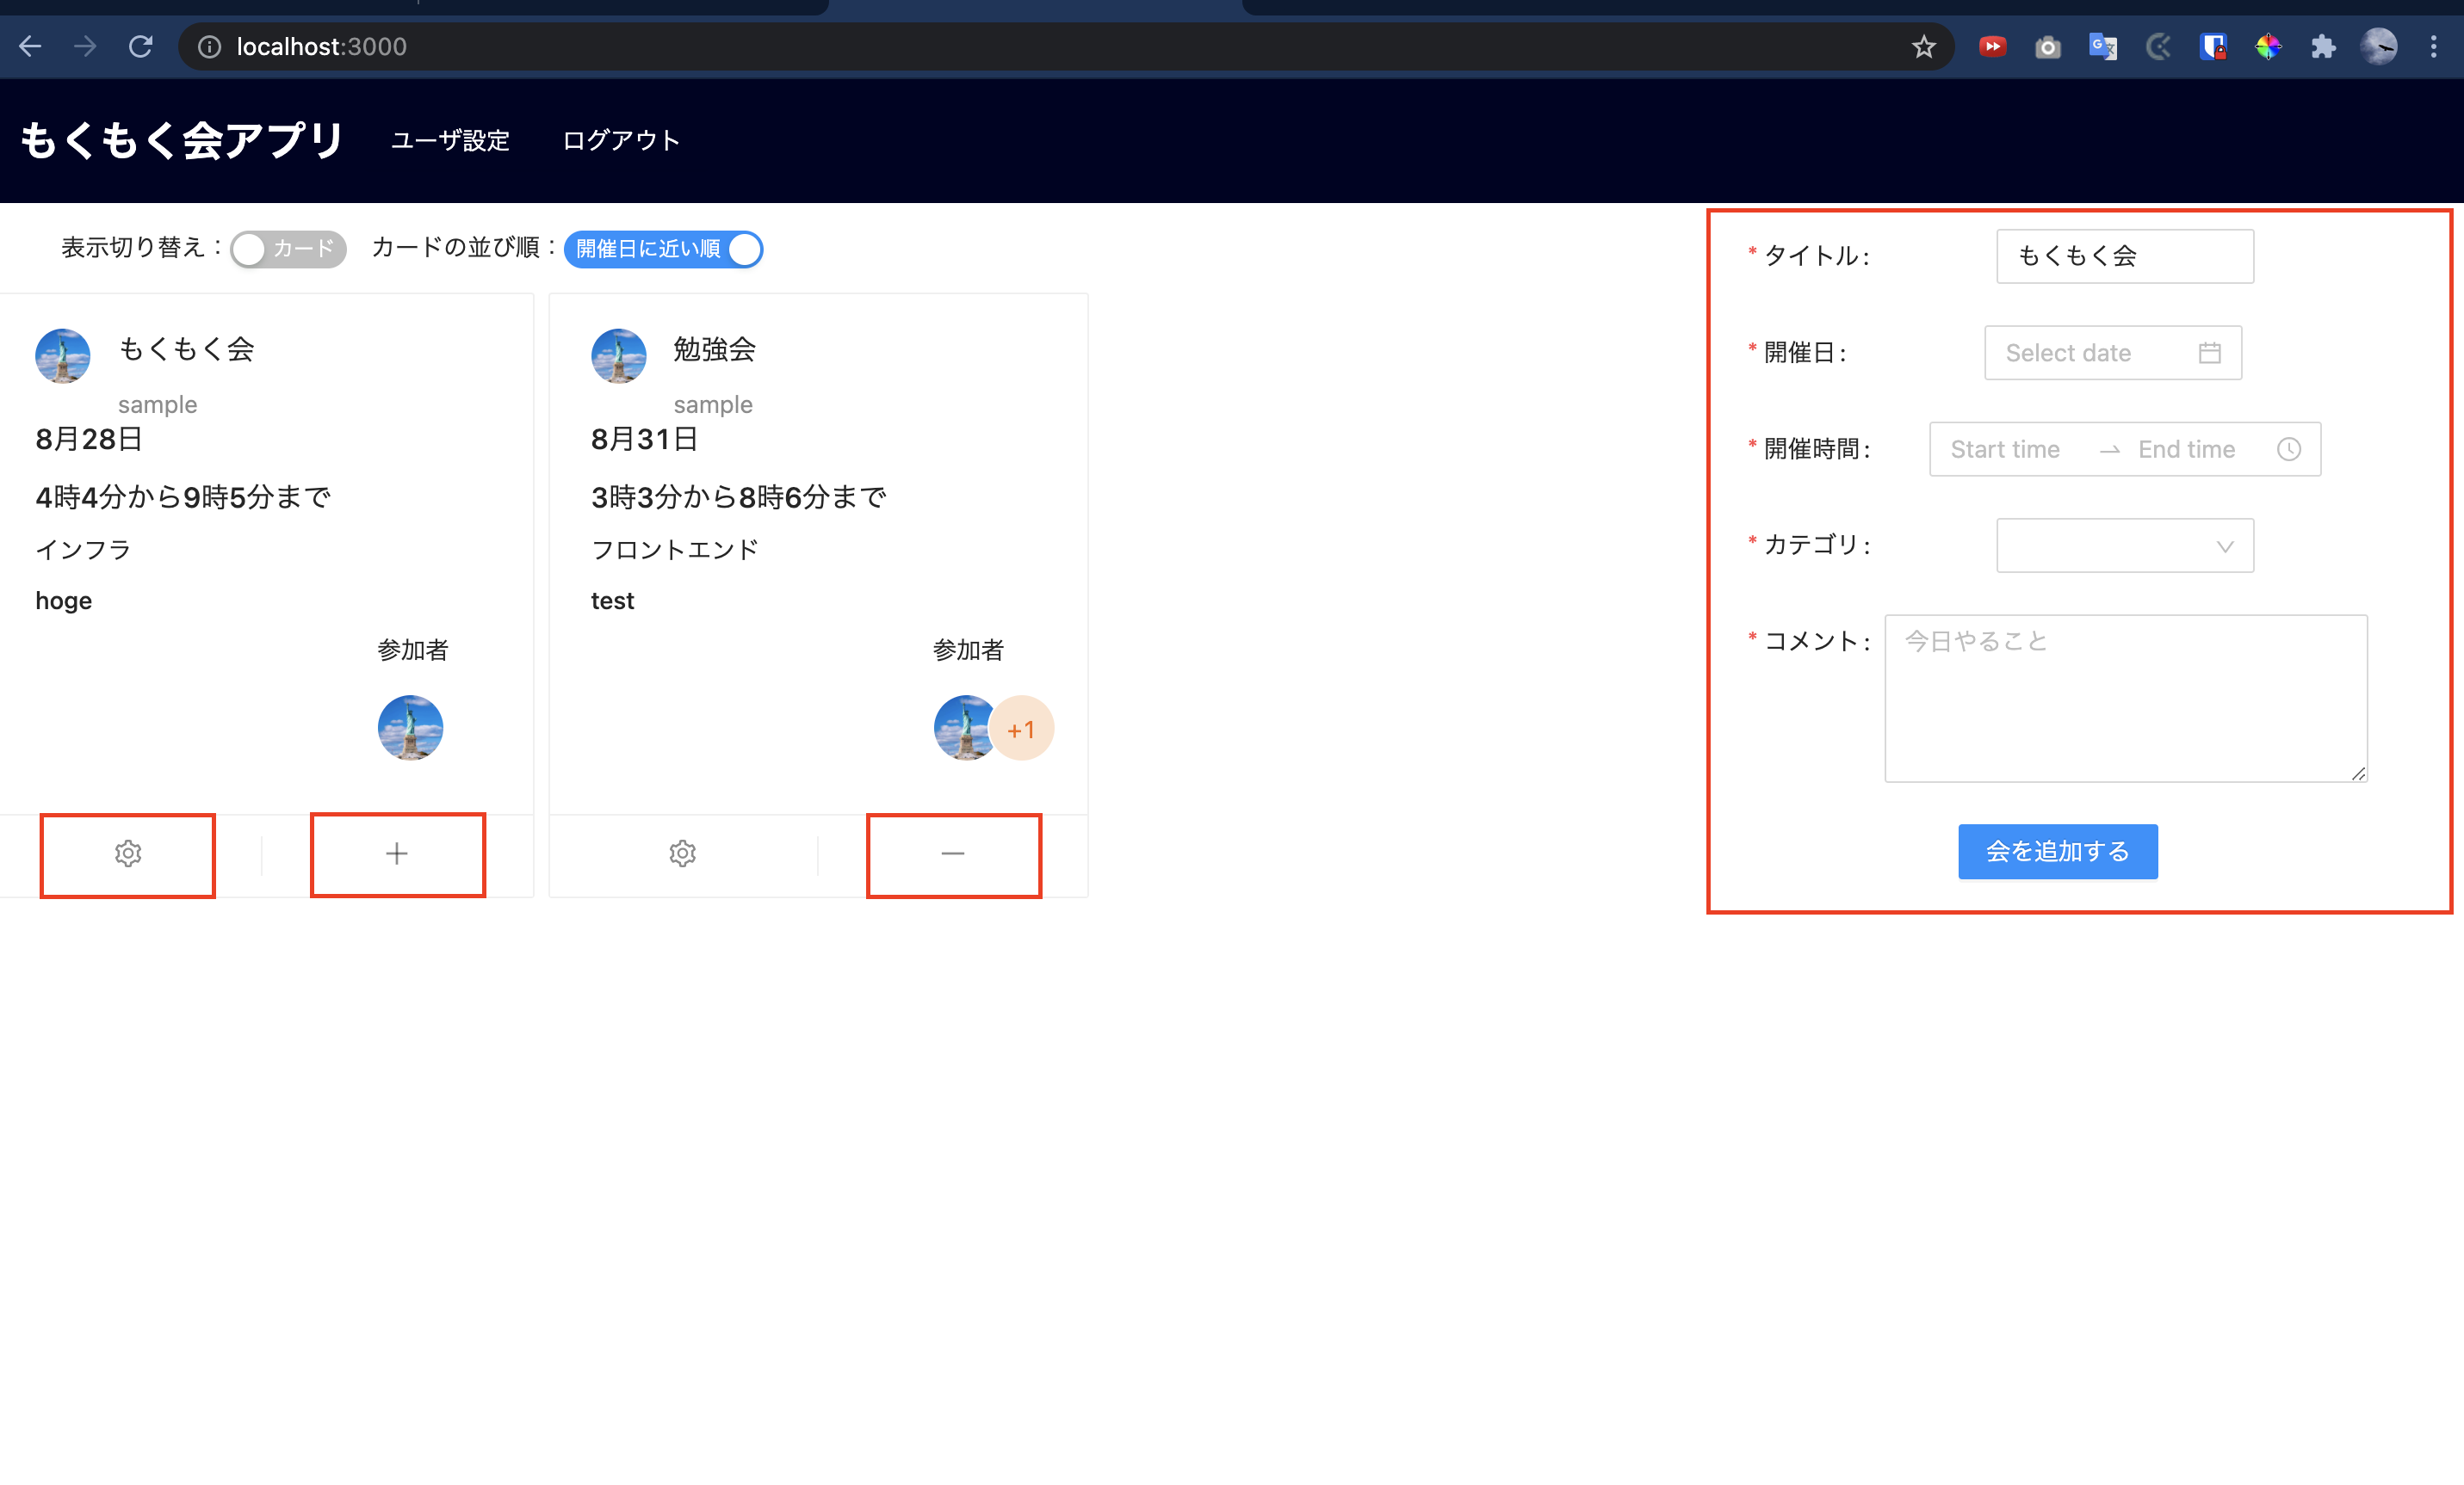Click the もくもく会アプリ logo title
The image size is (2464, 1485).
(x=182, y=140)
